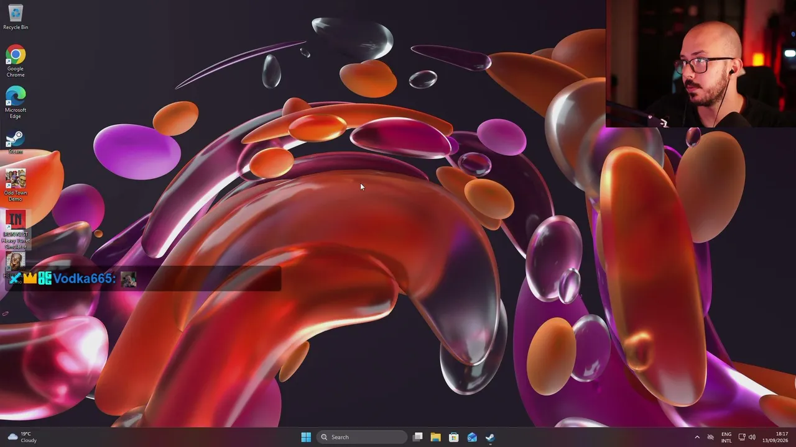Open File Explorer from the taskbar
Screen dimensions: 796x447
point(436,437)
